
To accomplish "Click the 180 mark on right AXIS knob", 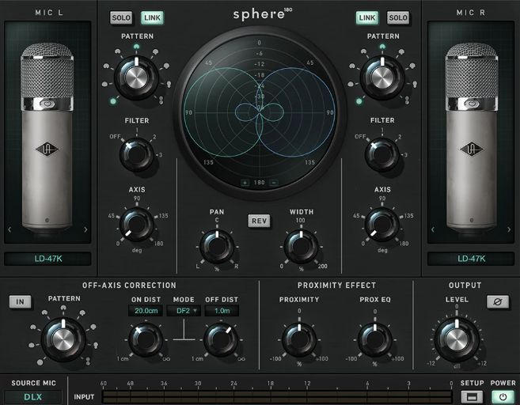I will [404, 244].
